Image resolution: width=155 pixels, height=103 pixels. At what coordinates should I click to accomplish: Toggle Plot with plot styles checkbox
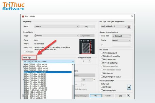pos(102,63)
